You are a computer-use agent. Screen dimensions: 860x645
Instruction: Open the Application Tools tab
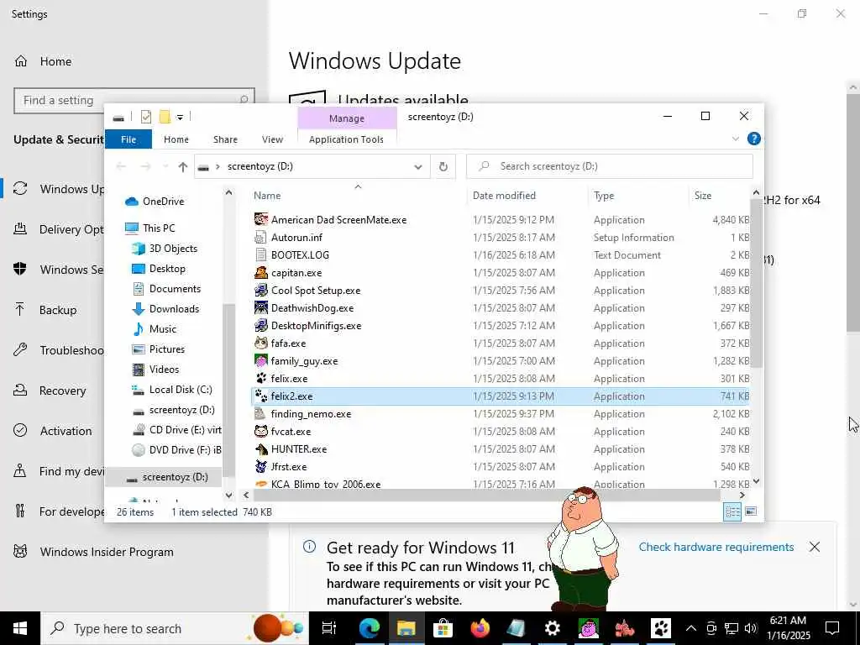(x=346, y=139)
